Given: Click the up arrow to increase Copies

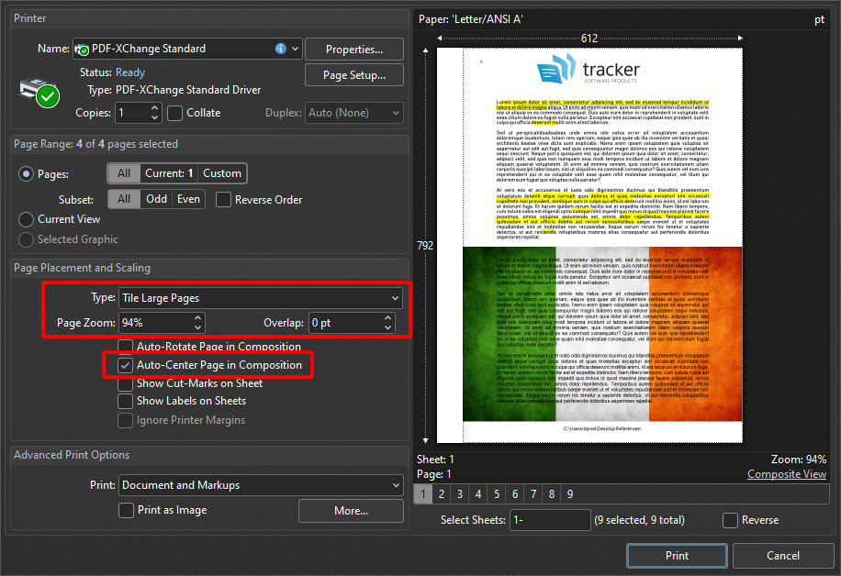Looking at the screenshot, I should click(155, 107).
